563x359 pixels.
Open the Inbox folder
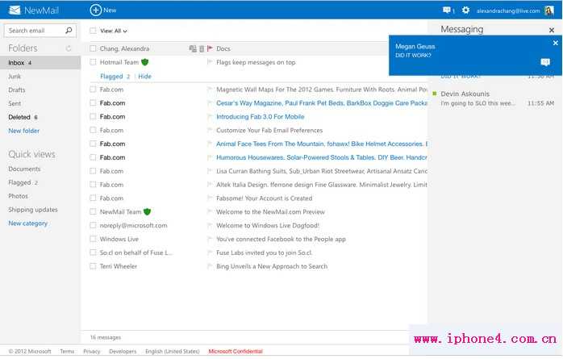(x=40, y=62)
